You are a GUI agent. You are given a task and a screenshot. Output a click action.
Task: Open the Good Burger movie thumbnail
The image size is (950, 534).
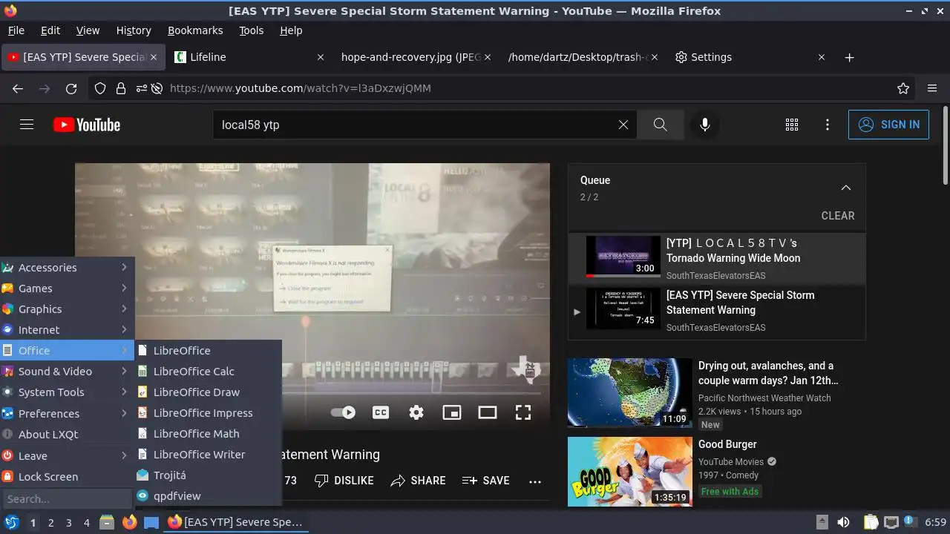pyautogui.click(x=630, y=472)
